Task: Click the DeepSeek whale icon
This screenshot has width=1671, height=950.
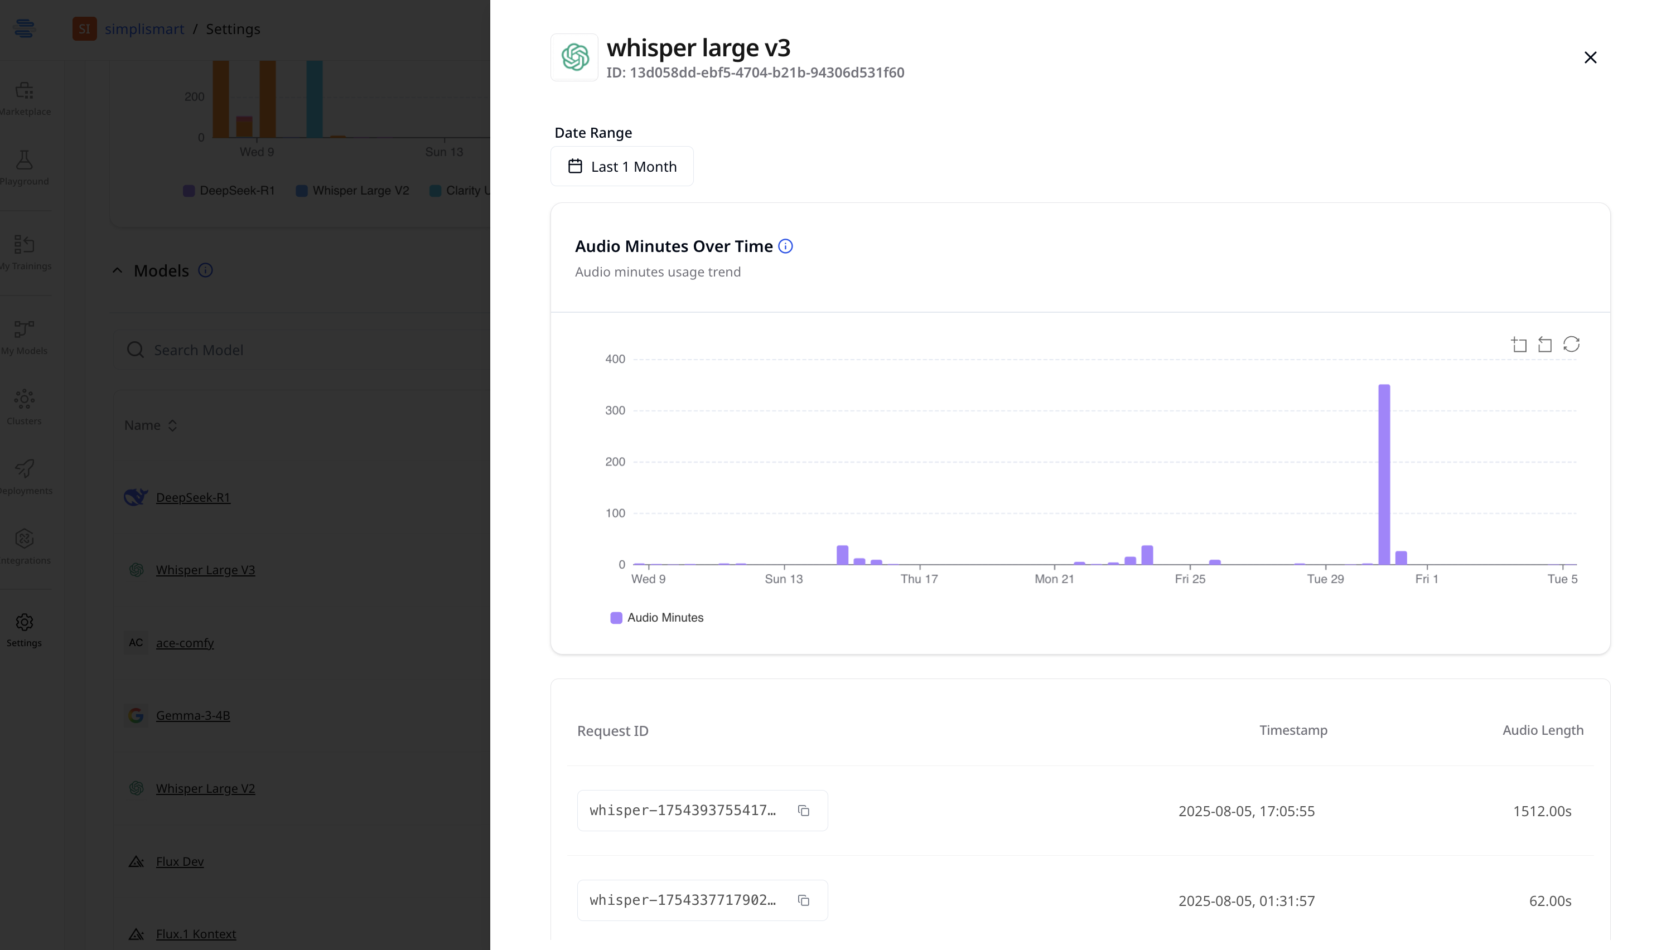Action: pyautogui.click(x=136, y=497)
